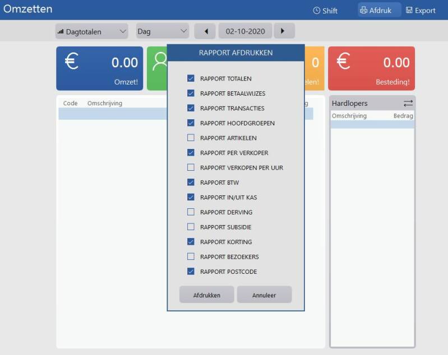Click the person icon on green card
The height and width of the screenshot is (355, 448).
pyautogui.click(x=159, y=61)
